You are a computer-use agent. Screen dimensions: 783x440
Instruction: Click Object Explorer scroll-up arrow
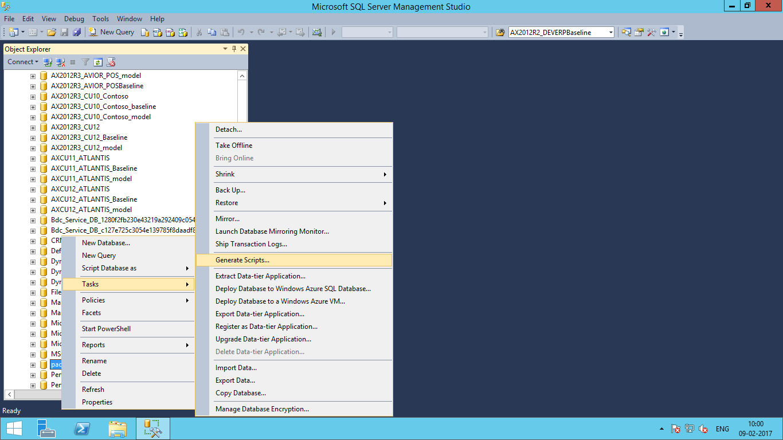pyautogui.click(x=242, y=76)
